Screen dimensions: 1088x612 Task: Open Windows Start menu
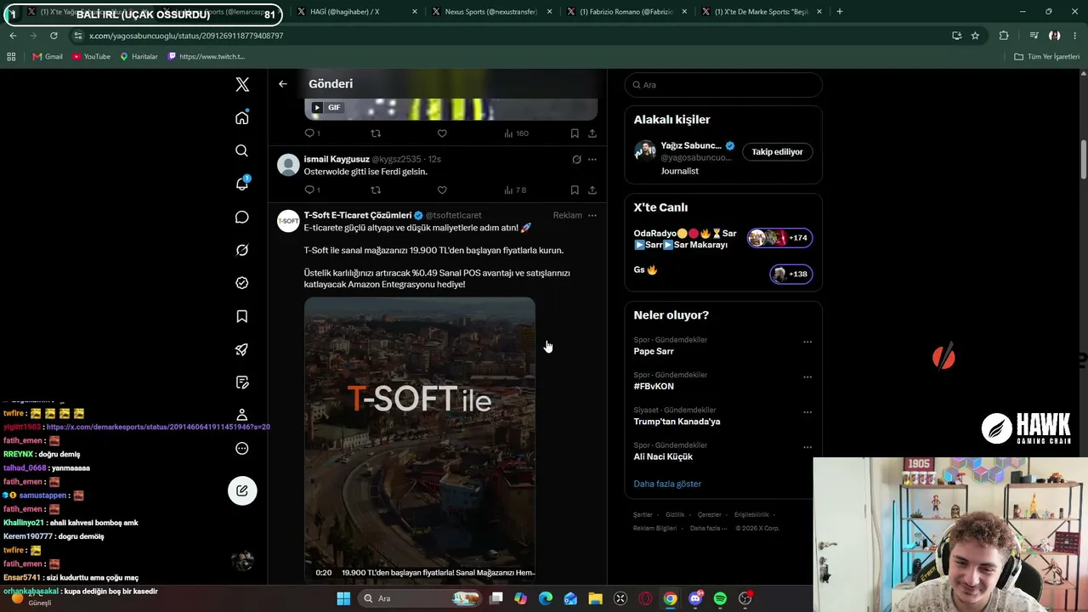(343, 598)
